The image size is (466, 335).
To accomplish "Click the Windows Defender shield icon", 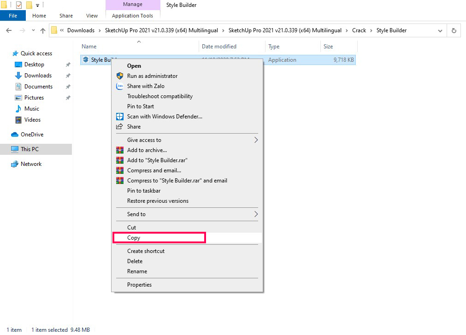I will pos(119,117).
